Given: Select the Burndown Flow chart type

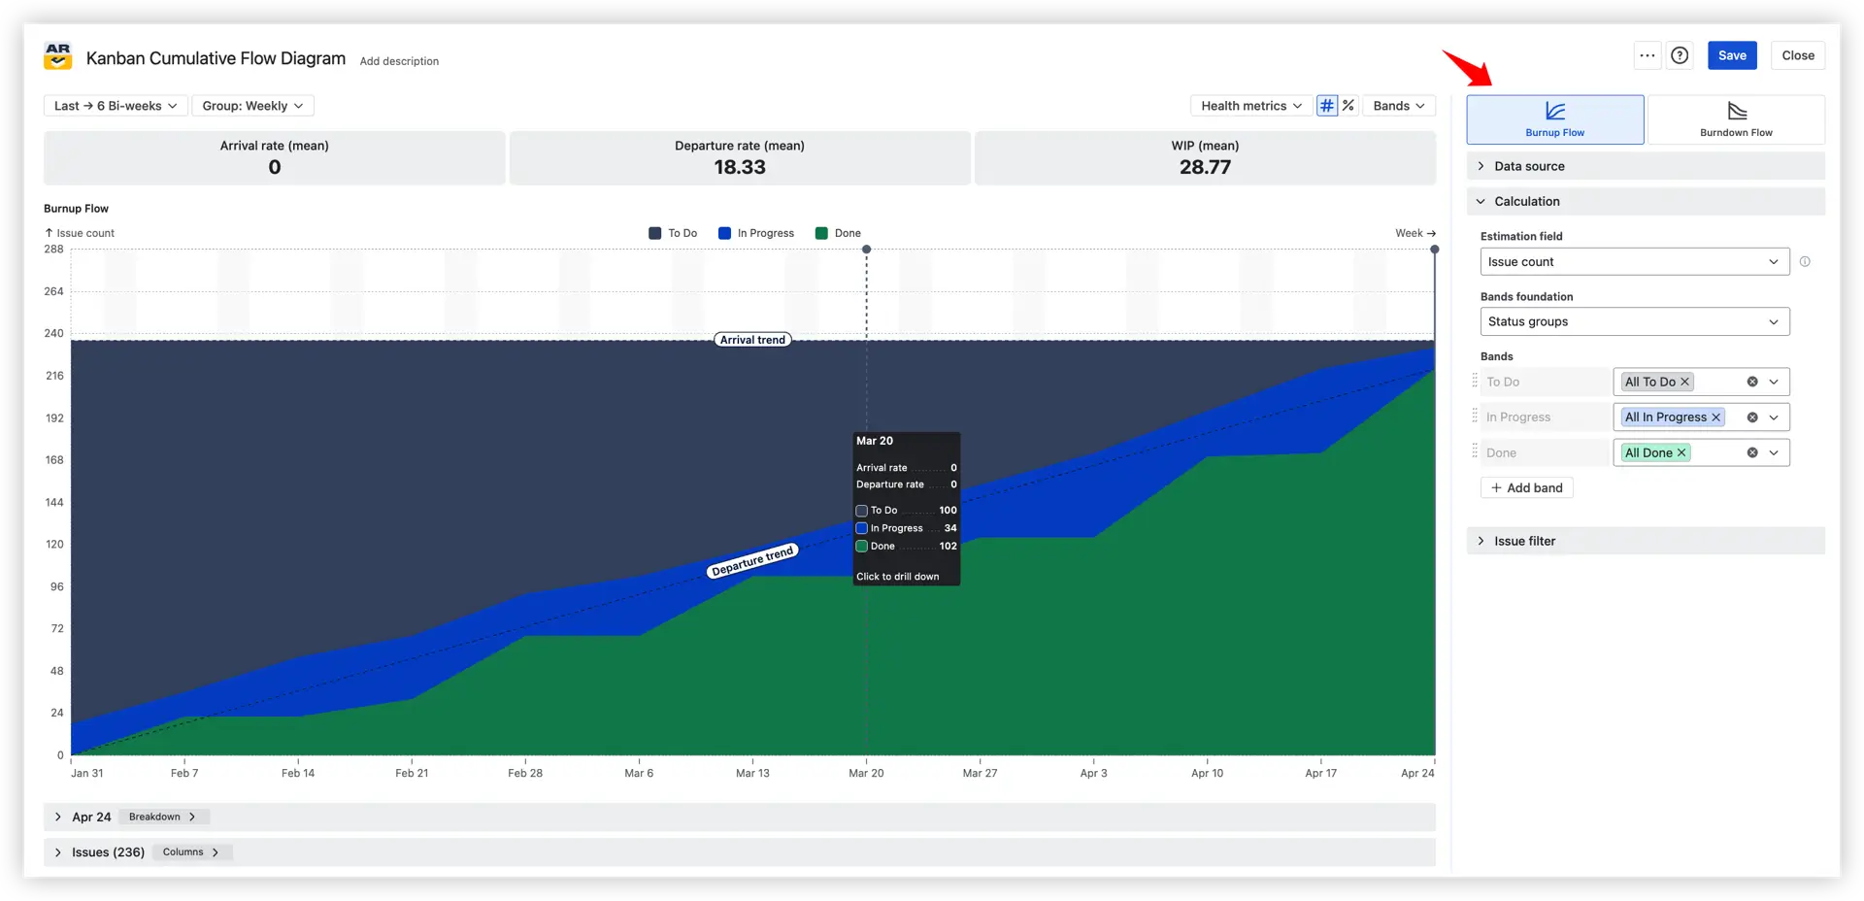Looking at the screenshot, I should tap(1736, 119).
